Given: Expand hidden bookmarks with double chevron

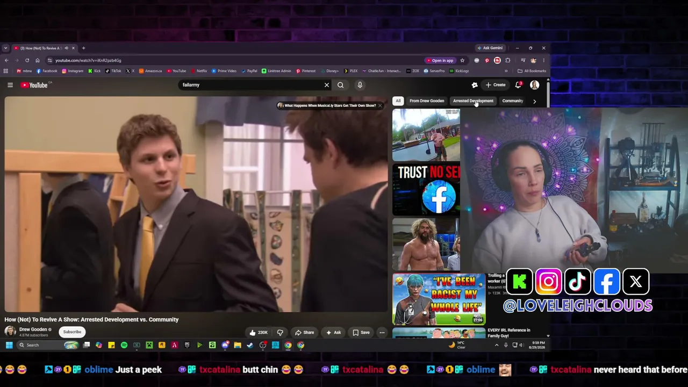Looking at the screenshot, I should 506,71.
